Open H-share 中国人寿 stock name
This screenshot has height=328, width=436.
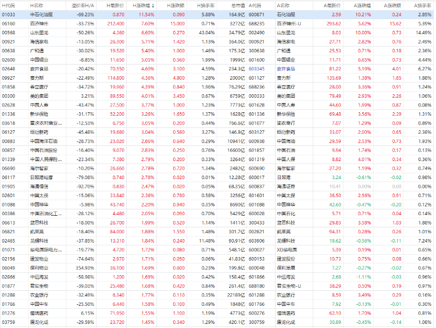click(40, 105)
